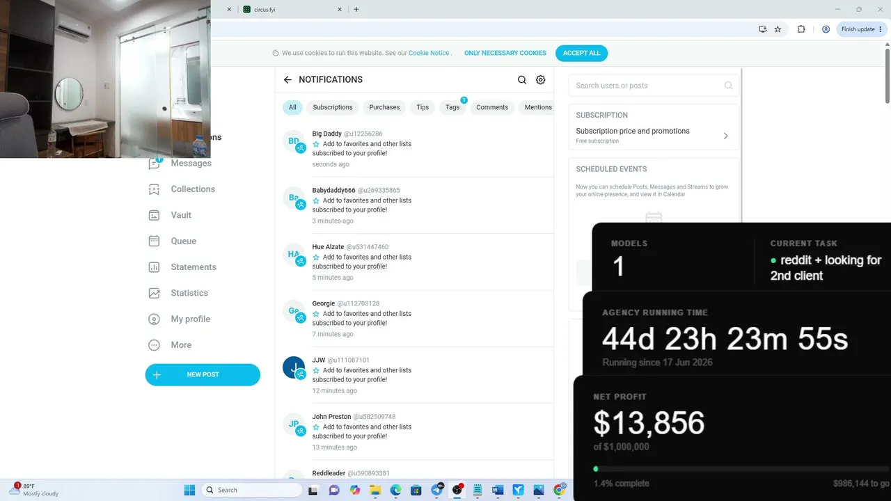The image size is (891, 501).
Task: Go back using the Notifications back arrow
Action: pos(287,80)
